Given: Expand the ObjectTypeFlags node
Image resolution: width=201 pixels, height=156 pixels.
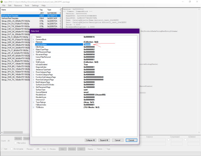Looking at the screenshot, I should [33, 50].
